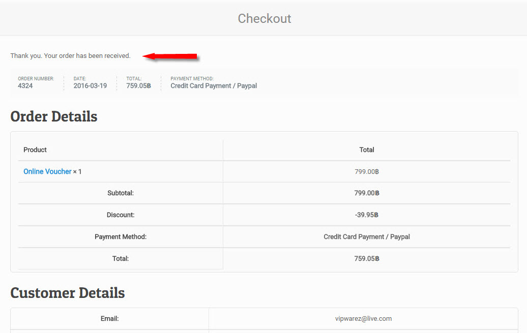Open the Online Voucher product link
The width and height of the screenshot is (527, 333).
(47, 172)
